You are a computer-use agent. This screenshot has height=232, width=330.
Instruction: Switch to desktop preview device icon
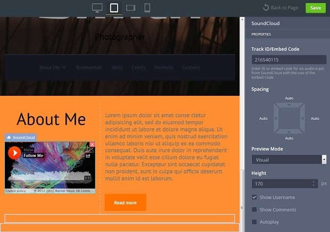97,8
